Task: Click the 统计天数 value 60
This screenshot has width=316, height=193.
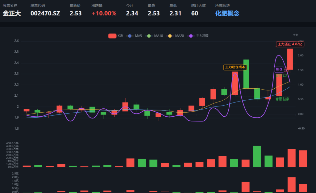Action: [195, 14]
